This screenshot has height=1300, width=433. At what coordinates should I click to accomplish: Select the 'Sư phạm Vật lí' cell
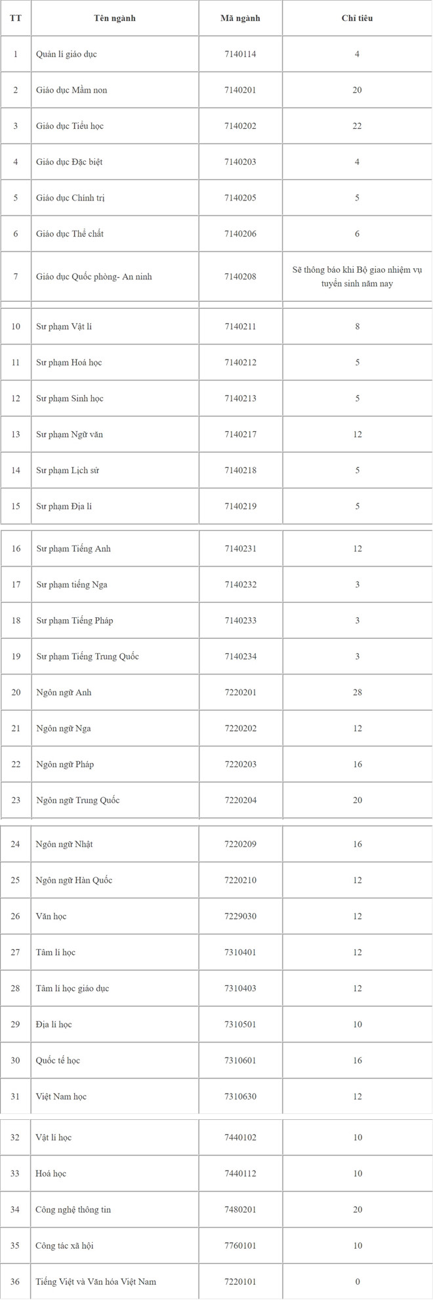click(x=115, y=327)
